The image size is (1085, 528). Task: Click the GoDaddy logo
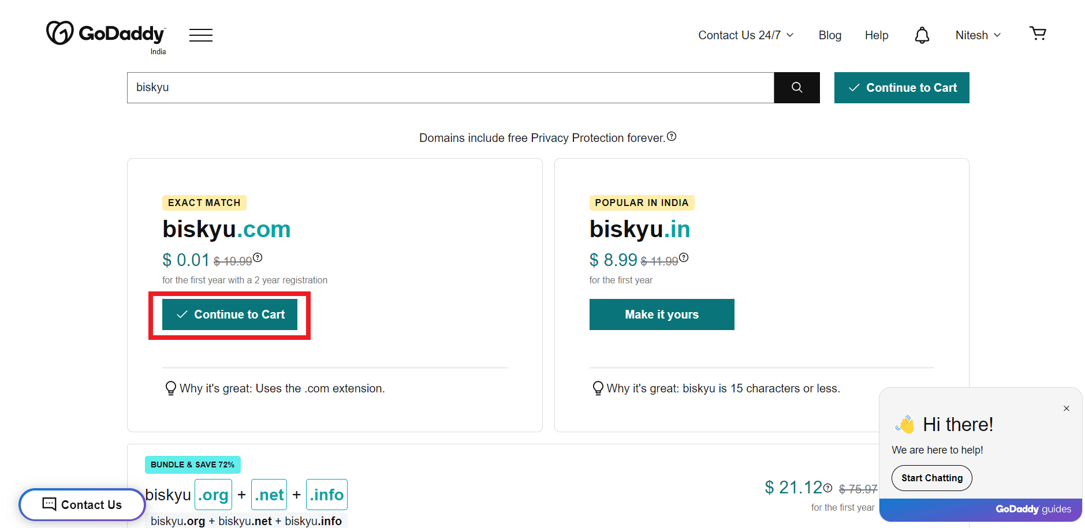[x=107, y=35]
